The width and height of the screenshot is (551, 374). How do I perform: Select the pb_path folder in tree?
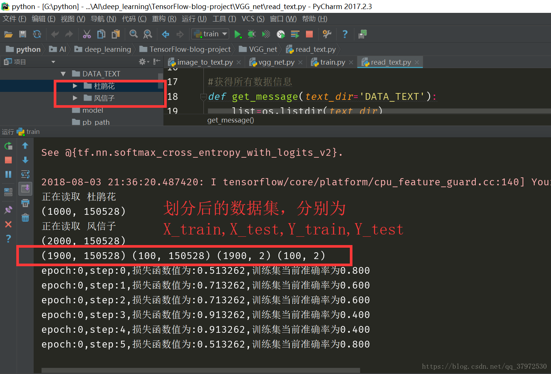click(x=91, y=122)
